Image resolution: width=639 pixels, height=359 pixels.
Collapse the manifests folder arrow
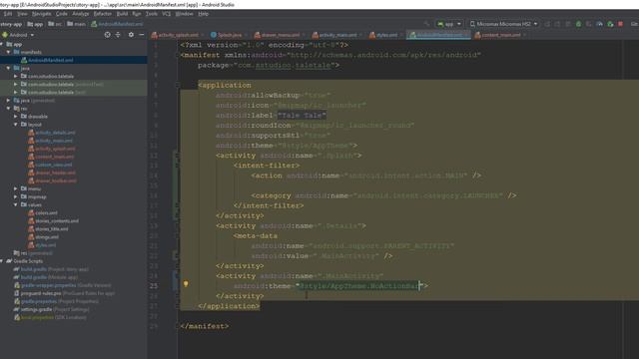coord(8,52)
